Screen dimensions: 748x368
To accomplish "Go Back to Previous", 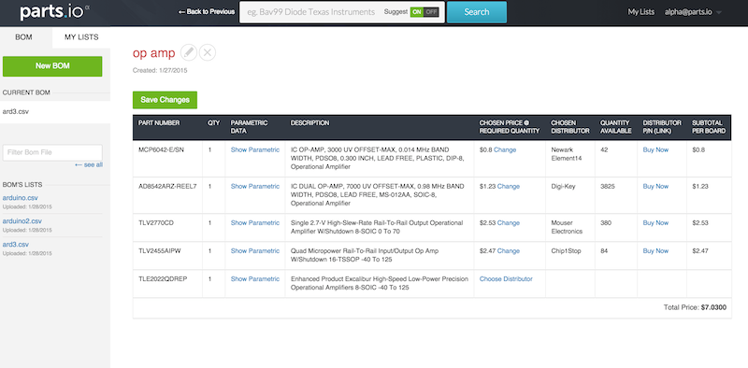I will click(206, 12).
